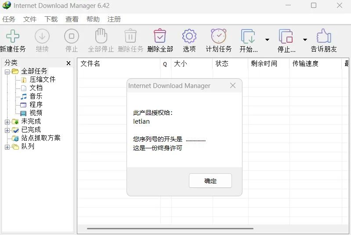Click the 停止 stop icon
This screenshot has height=235, width=351.
tap(72, 36)
